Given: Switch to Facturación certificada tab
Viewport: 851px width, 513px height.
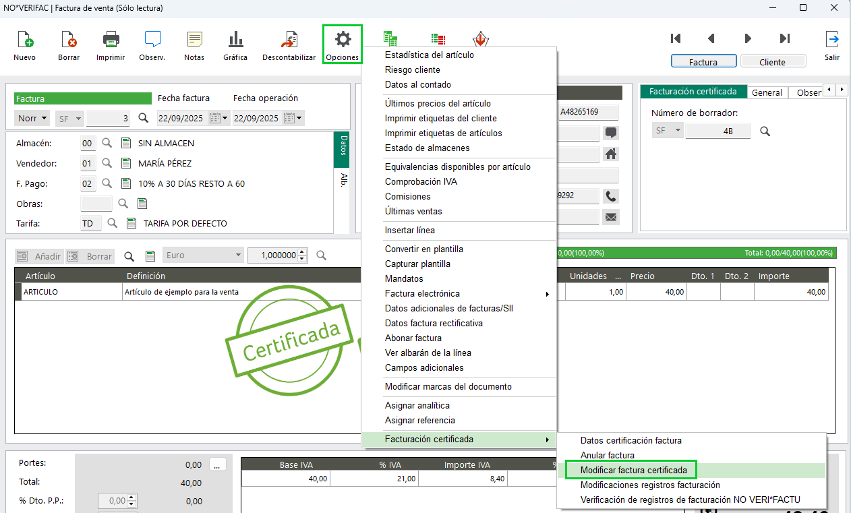Looking at the screenshot, I should pyautogui.click(x=693, y=91).
